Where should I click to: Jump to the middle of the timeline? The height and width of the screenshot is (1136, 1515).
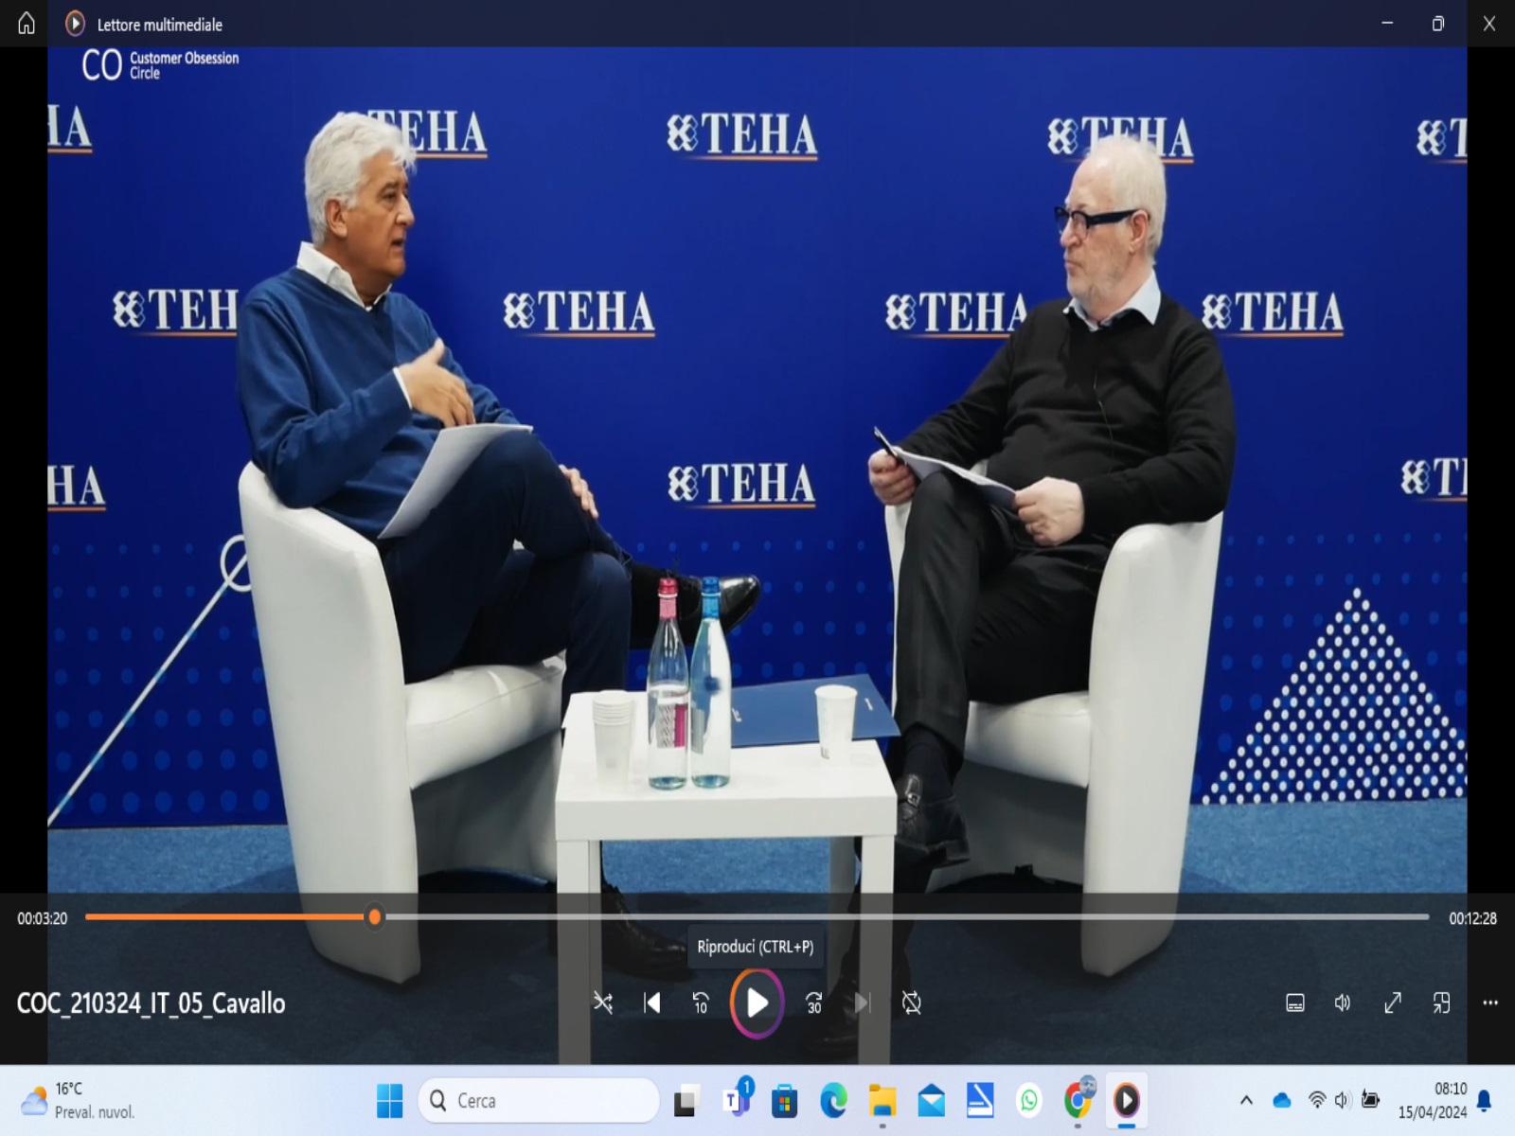point(757,916)
